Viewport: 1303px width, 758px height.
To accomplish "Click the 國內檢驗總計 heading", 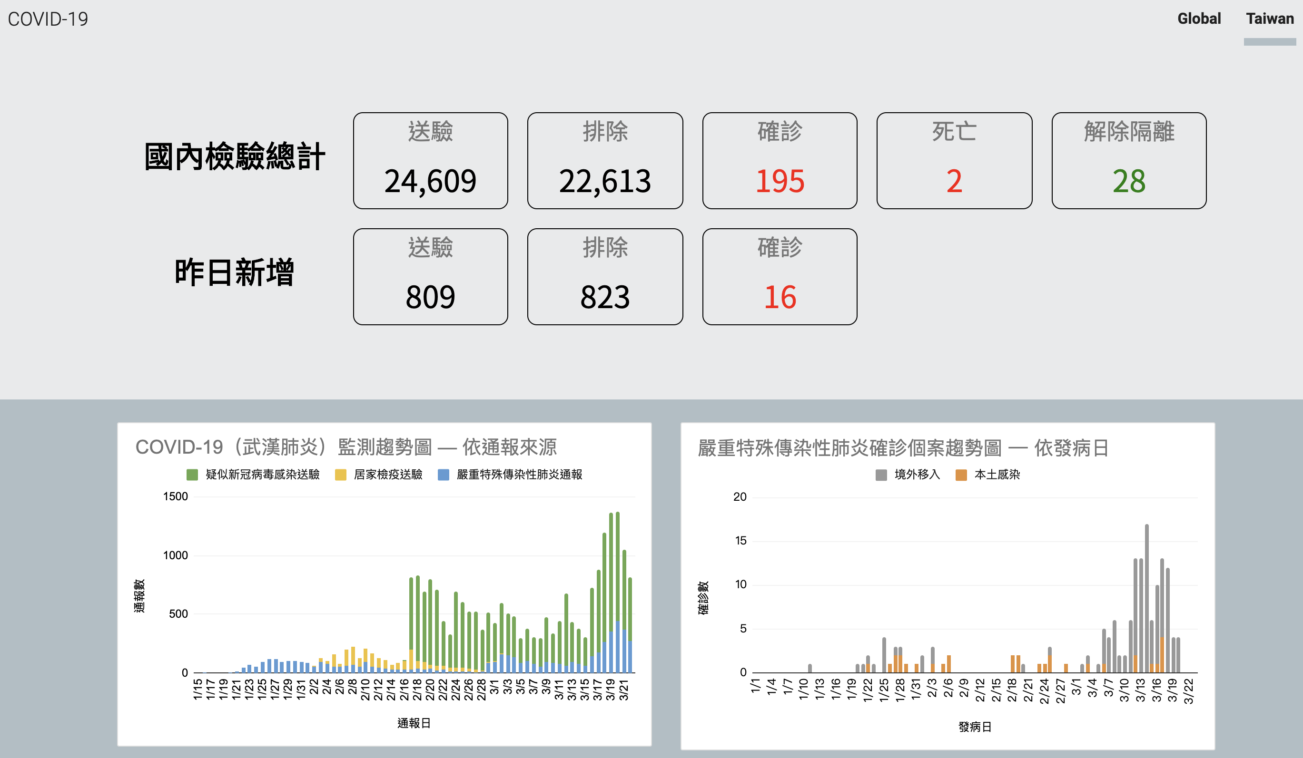I will pyautogui.click(x=234, y=156).
